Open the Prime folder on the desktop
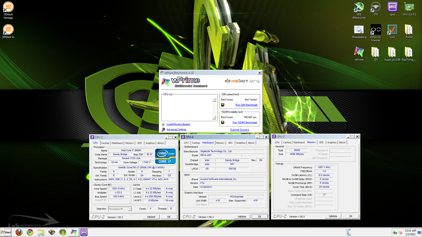 [409, 31]
